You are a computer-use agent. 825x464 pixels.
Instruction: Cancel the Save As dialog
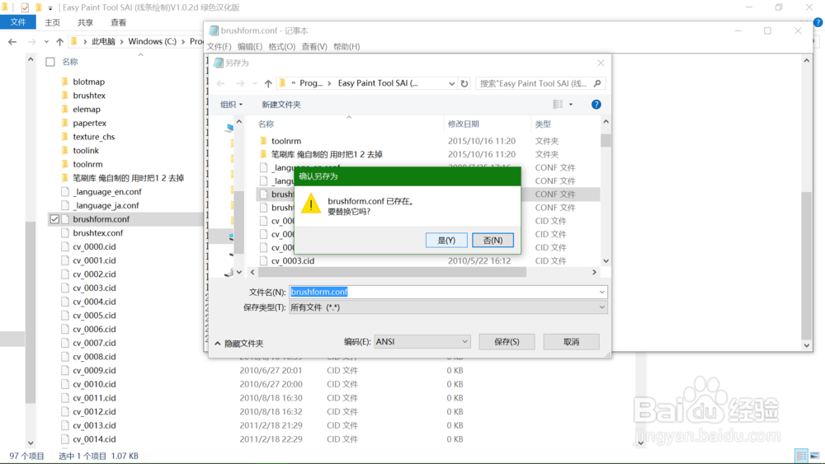coord(571,341)
